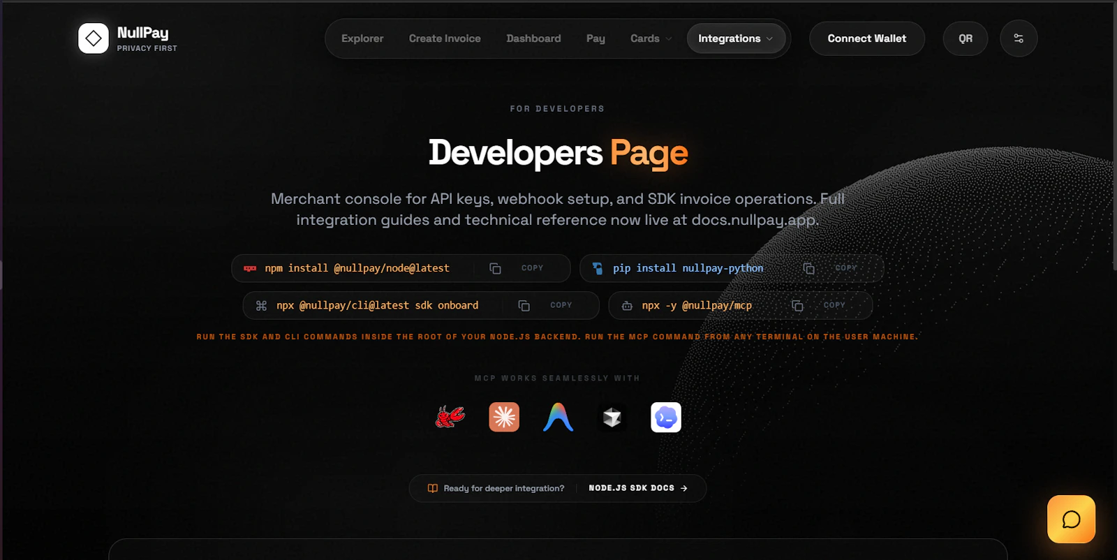Click COPY text for npx cli onboard
Screen dimensions: 1117x560
click(x=561, y=305)
